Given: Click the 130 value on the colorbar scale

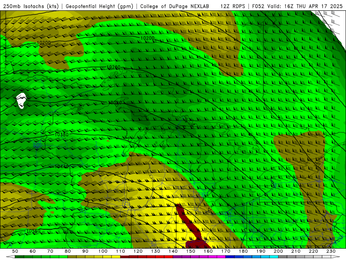Looking at the screenshot, I should (155, 251).
